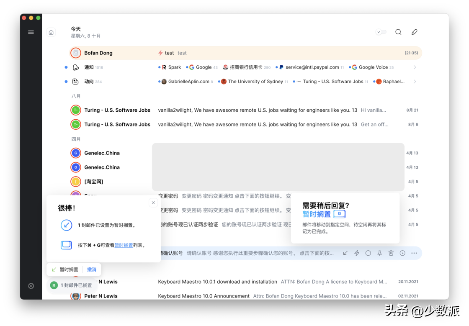
Task: Click the 四月 section header
Action: pos(76,139)
